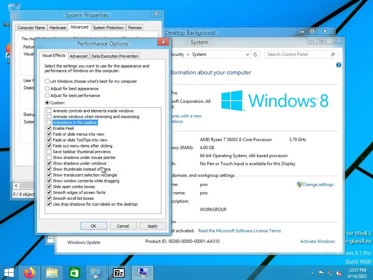Screen dimensions: 373x280
Task: Uncheck Fade or slide menus into view
Action: 49,134
